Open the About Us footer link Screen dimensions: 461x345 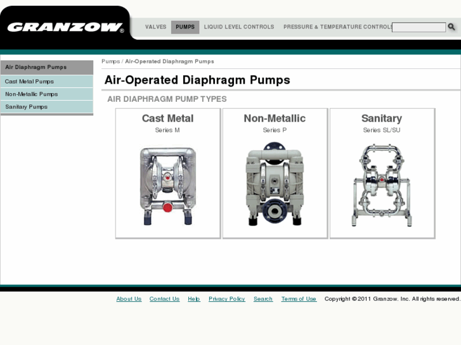(129, 299)
